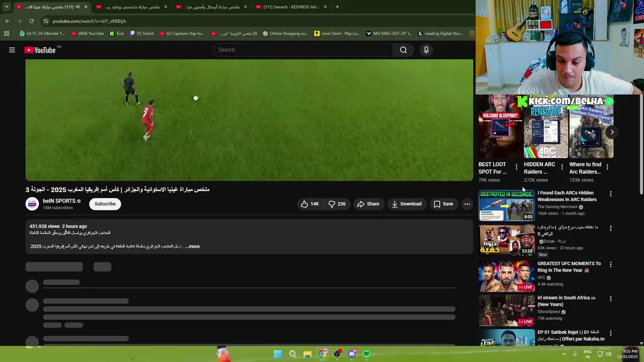
Task: Open options for the Diziak video row
Action: pos(611,228)
